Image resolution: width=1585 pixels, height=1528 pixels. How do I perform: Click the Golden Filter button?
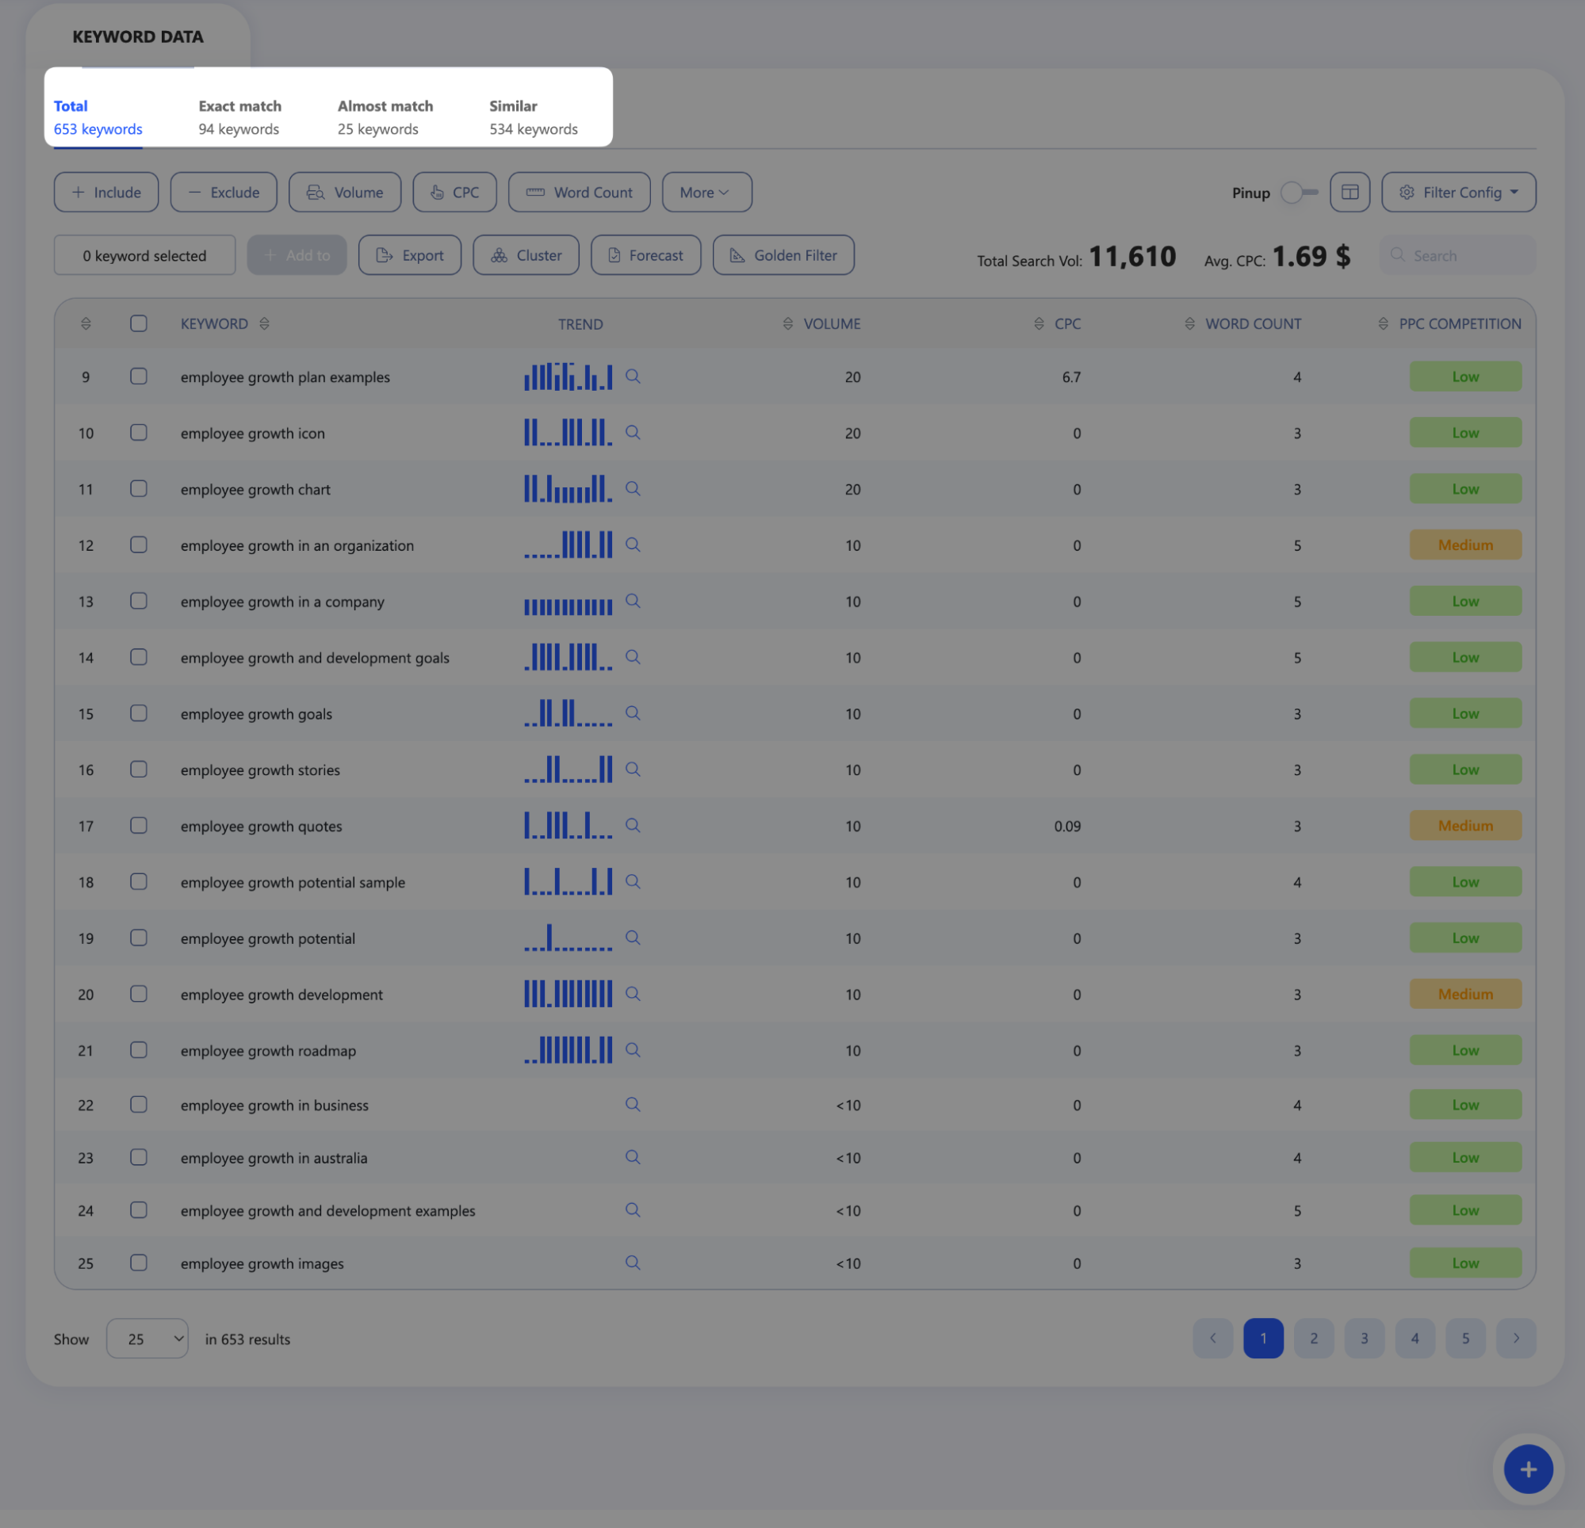(x=783, y=255)
